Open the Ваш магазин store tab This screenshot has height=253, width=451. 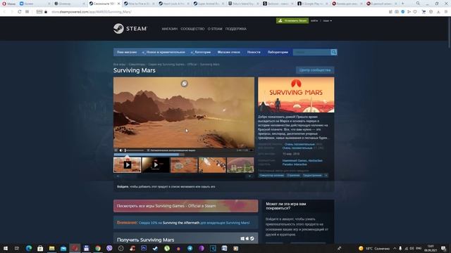coord(127,52)
